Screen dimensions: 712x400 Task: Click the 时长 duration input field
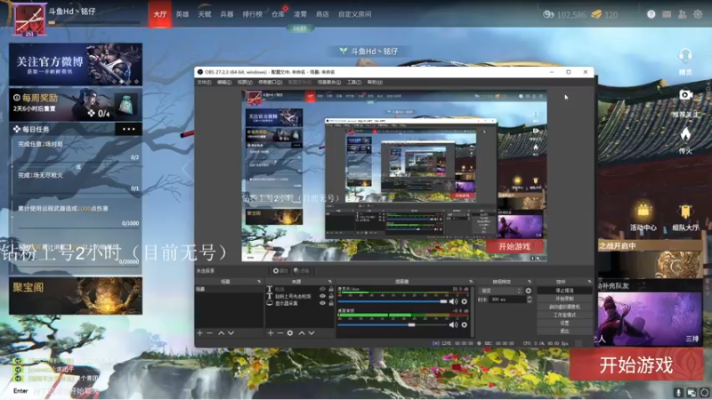click(x=507, y=300)
